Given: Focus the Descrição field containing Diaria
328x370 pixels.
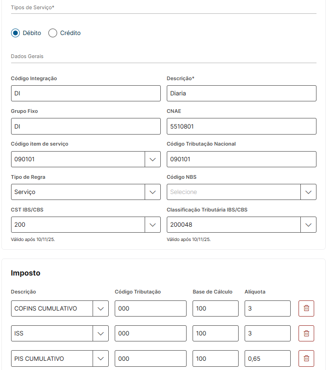Looking at the screenshot, I should pos(241,94).
